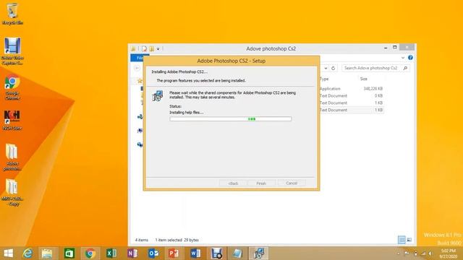This screenshot has height=260, width=463.
Task: Click the search magnifier icon in Explorer
Action: (405, 68)
